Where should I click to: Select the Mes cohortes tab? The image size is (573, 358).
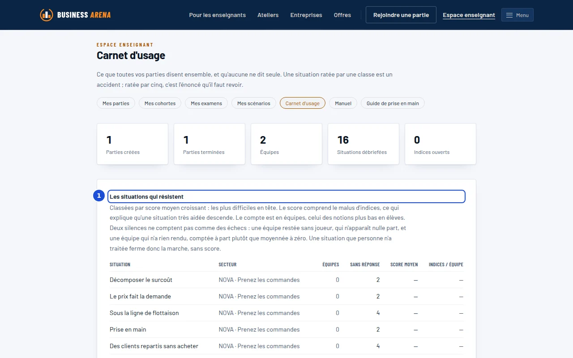tap(160, 103)
